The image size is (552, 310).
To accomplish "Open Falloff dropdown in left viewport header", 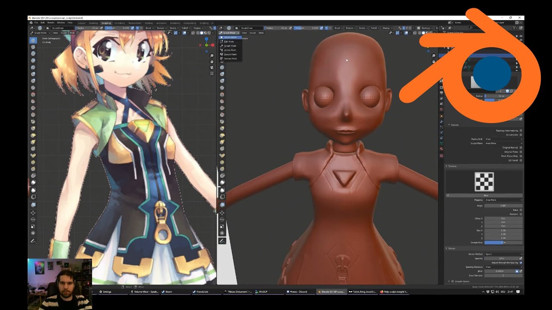I will (186, 28).
